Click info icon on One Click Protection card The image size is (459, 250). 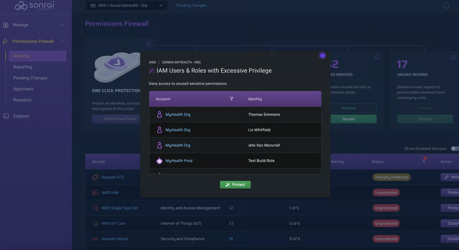pyautogui.click(x=148, y=44)
